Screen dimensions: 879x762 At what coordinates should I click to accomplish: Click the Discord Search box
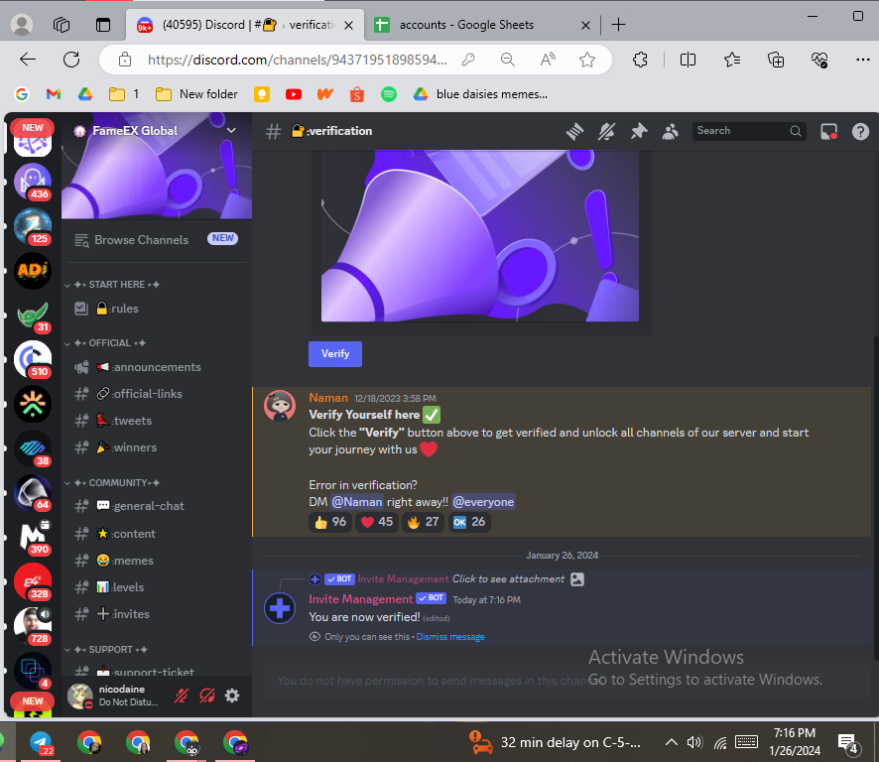749,131
